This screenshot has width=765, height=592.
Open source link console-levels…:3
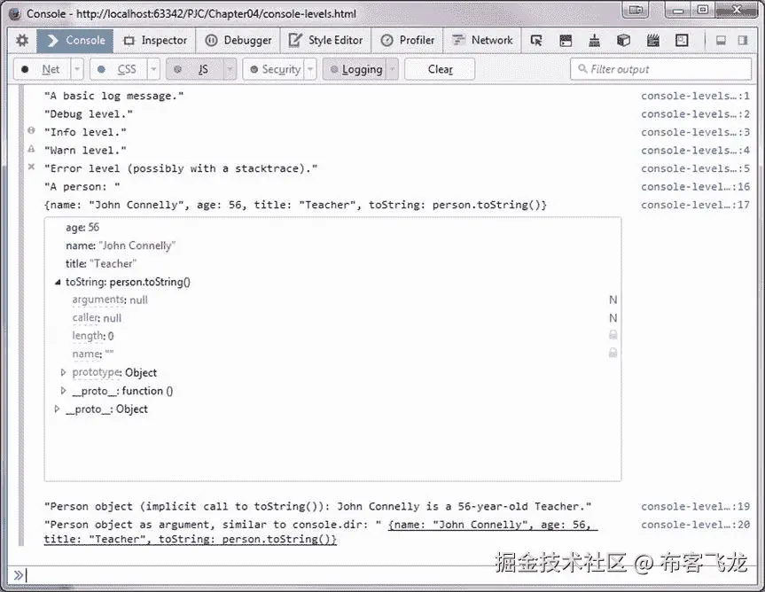point(695,132)
